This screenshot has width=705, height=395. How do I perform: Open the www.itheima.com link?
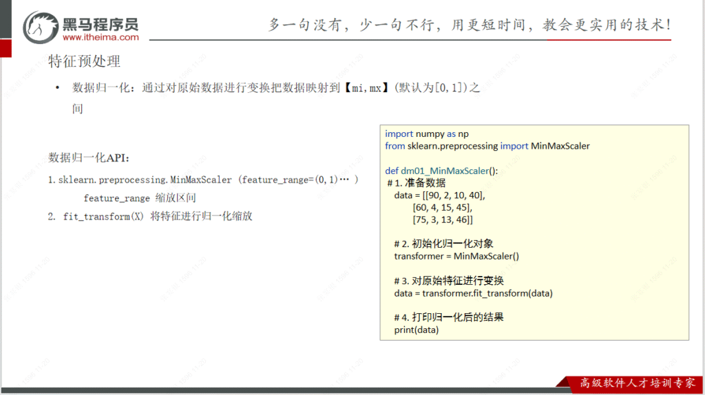click(101, 37)
